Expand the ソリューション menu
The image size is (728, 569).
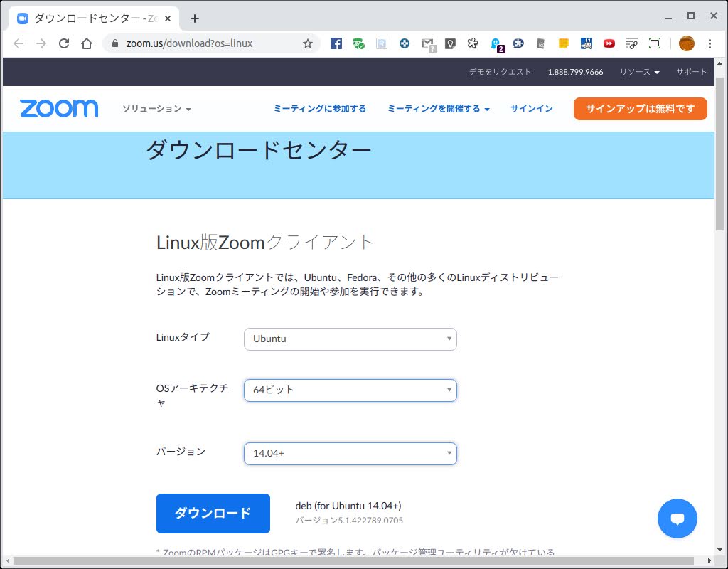[157, 109]
